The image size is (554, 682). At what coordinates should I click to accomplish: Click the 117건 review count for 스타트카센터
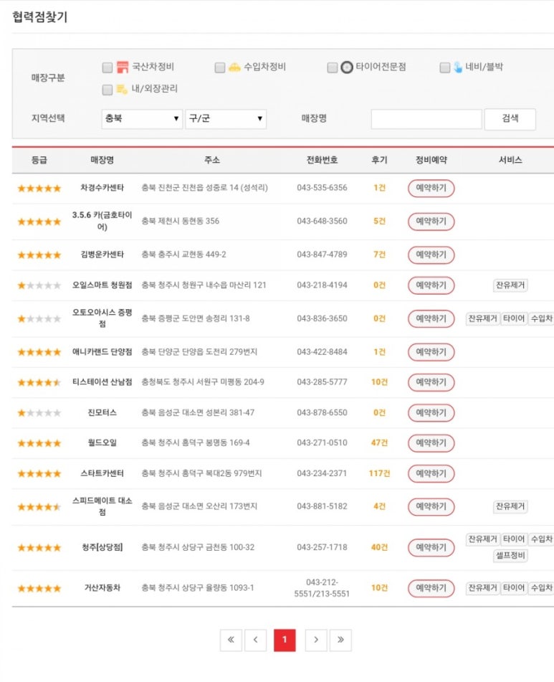click(379, 473)
